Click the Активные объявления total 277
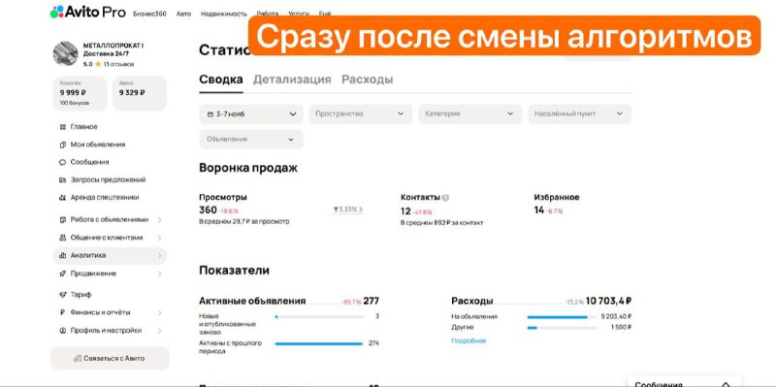The height and width of the screenshot is (387, 776). point(372,301)
